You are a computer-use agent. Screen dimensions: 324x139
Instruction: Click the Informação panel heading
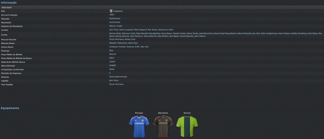pos(9,3)
